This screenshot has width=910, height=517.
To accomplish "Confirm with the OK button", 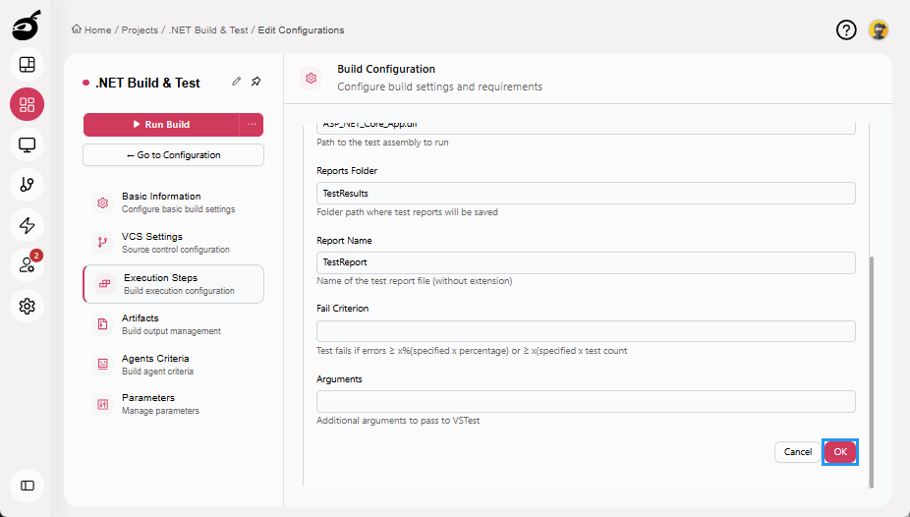I will coord(840,451).
